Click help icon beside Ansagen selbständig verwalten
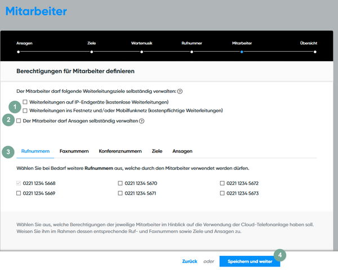 click(x=142, y=120)
